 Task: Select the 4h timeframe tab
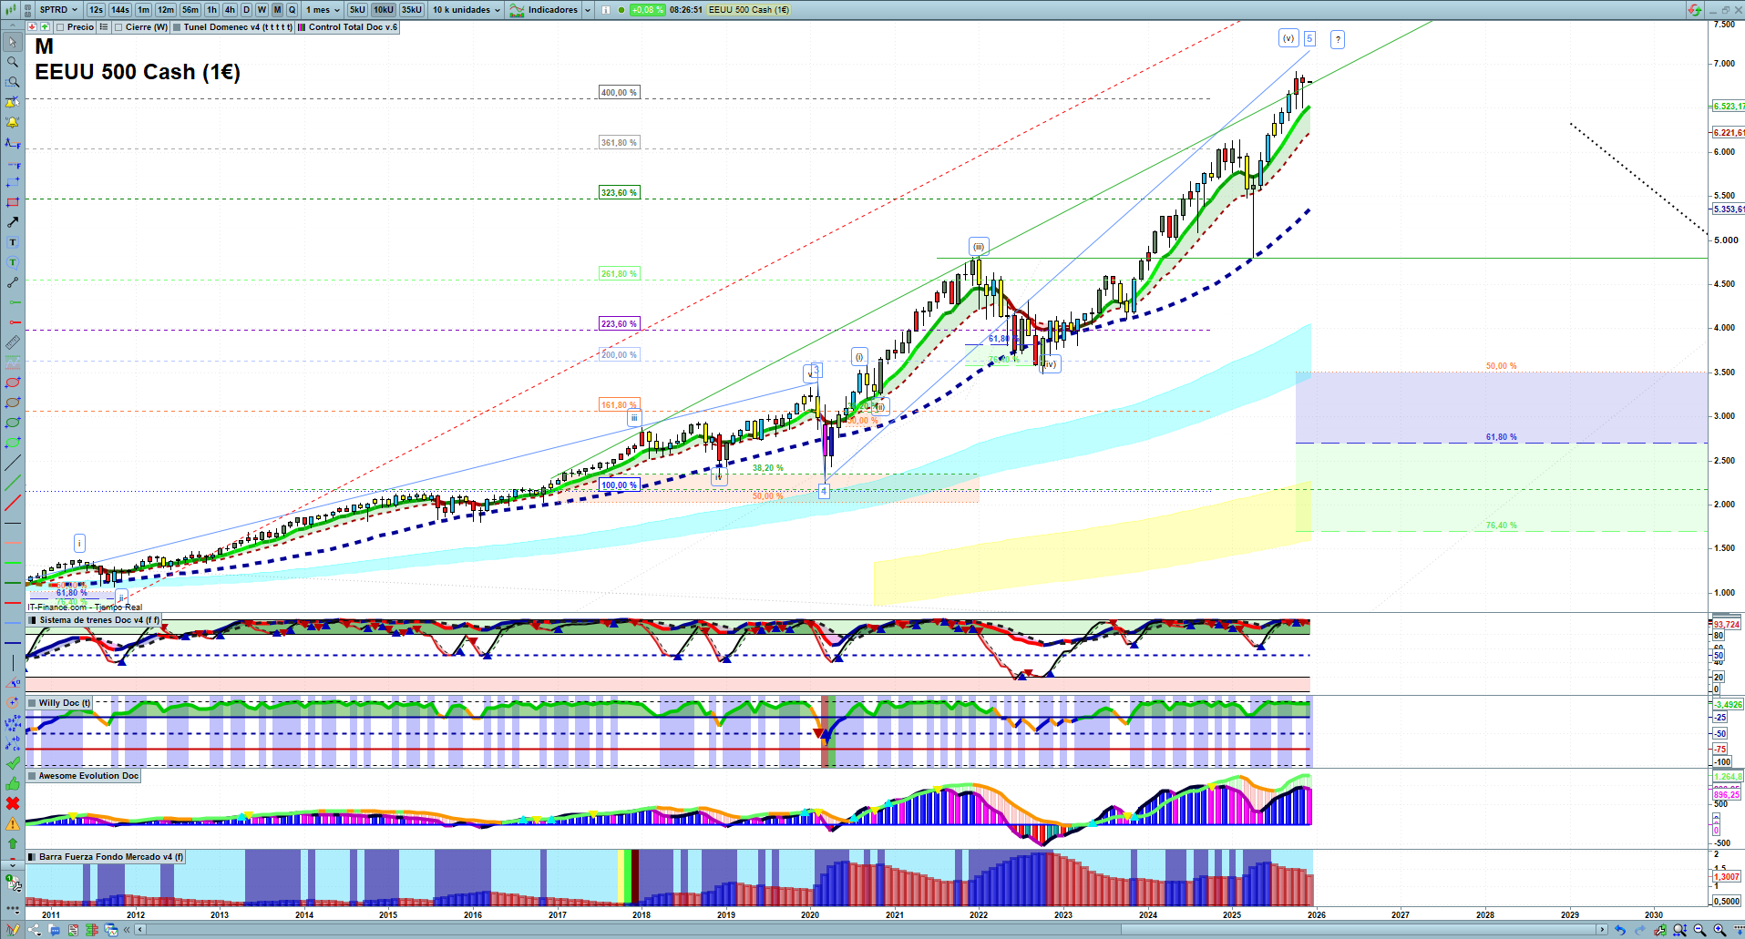point(230,10)
